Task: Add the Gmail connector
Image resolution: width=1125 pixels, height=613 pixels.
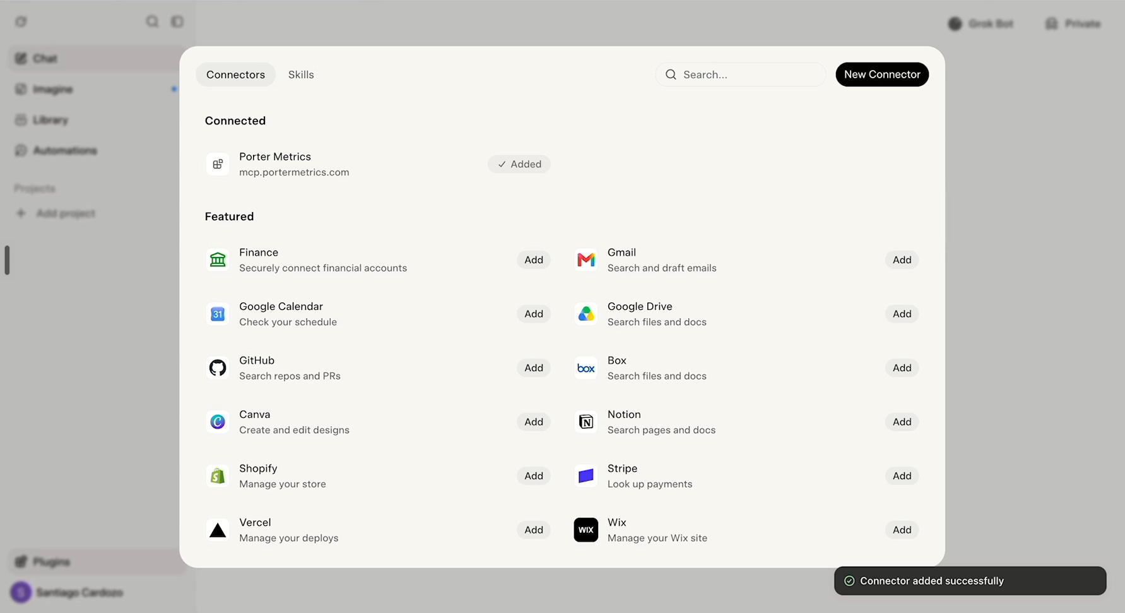Action: [x=902, y=260]
